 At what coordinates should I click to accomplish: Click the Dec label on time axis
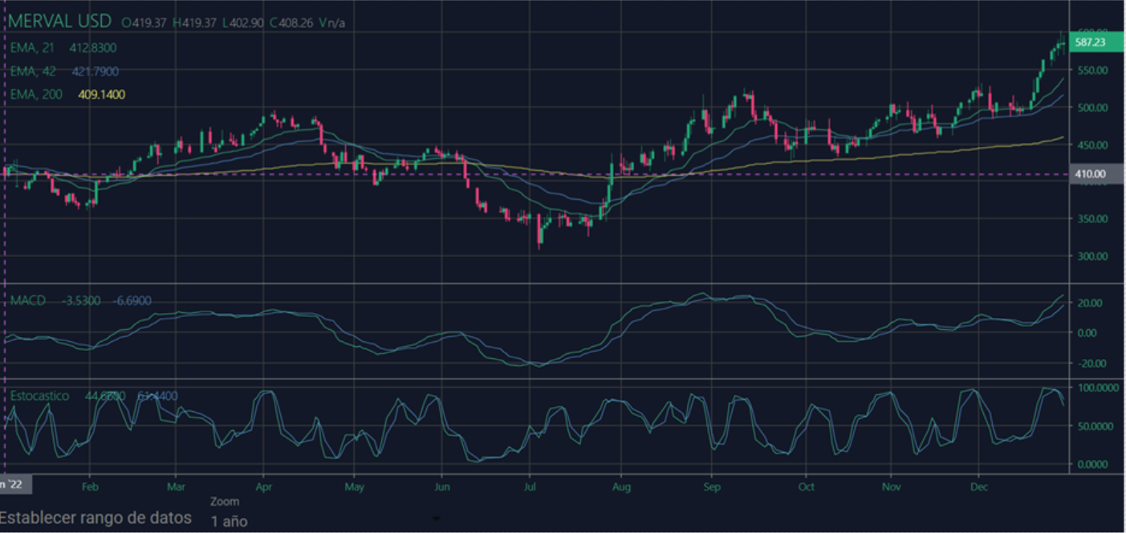coord(978,486)
